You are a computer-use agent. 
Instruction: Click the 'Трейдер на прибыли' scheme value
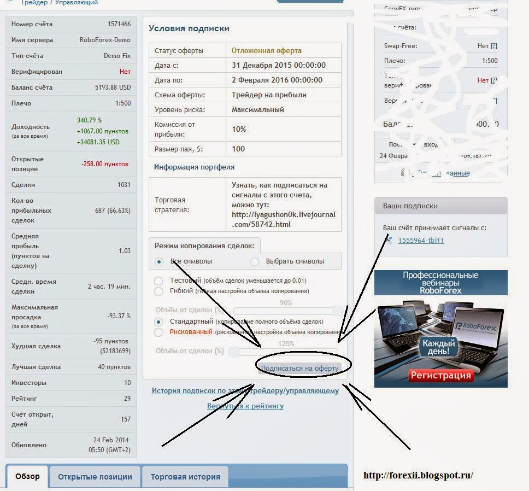coord(269,95)
